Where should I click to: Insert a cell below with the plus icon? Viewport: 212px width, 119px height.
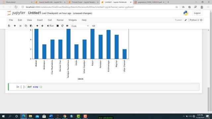tap(15, 26)
